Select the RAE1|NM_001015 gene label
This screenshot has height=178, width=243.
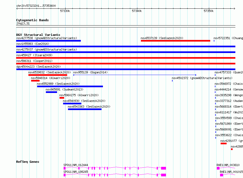point(231,172)
